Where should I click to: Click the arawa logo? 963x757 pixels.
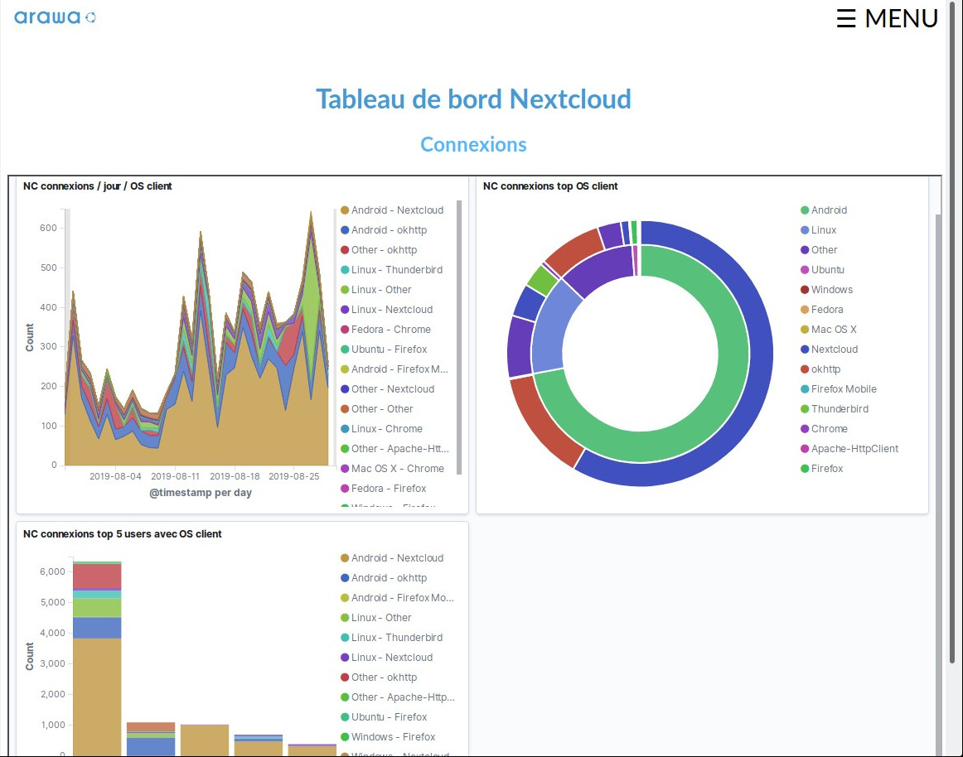55,17
